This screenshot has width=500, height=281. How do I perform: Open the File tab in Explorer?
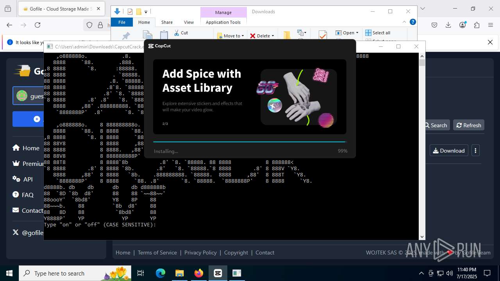click(x=122, y=22)
